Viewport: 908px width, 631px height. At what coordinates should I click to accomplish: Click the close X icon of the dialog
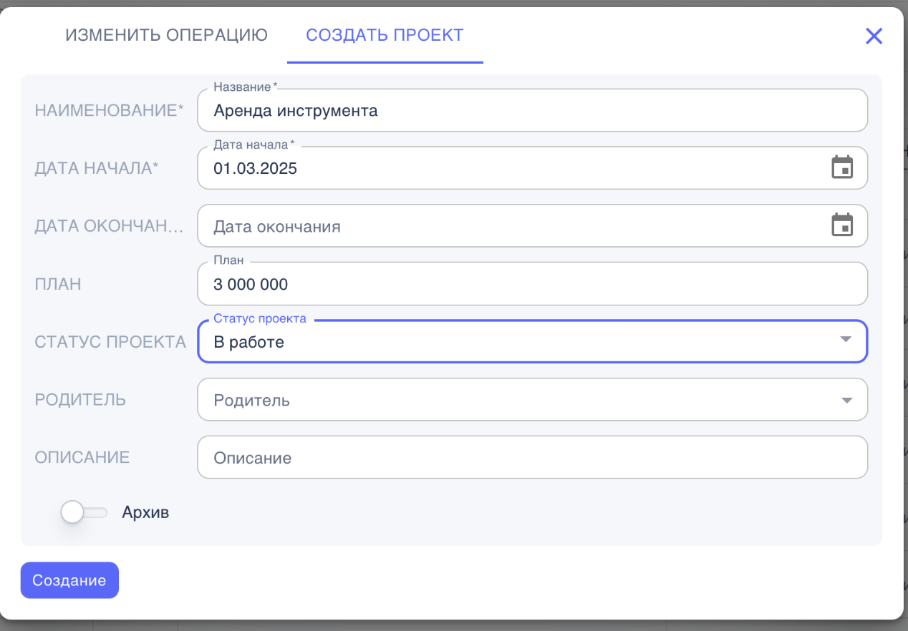[874, 36]
